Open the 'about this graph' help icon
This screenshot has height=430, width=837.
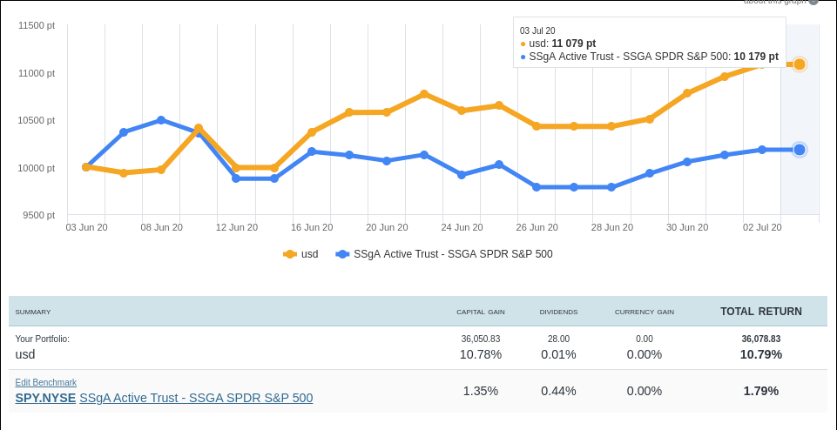813,3
